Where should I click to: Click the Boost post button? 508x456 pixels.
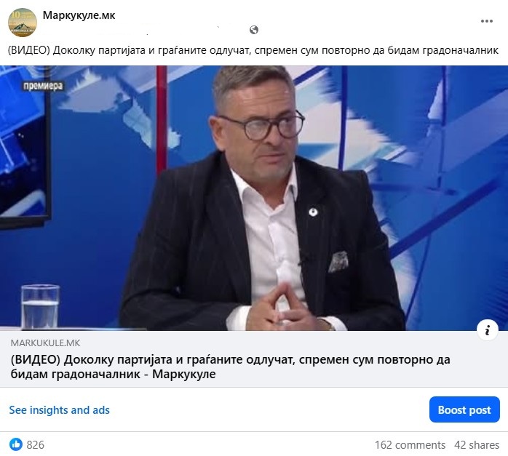point(464,409)
